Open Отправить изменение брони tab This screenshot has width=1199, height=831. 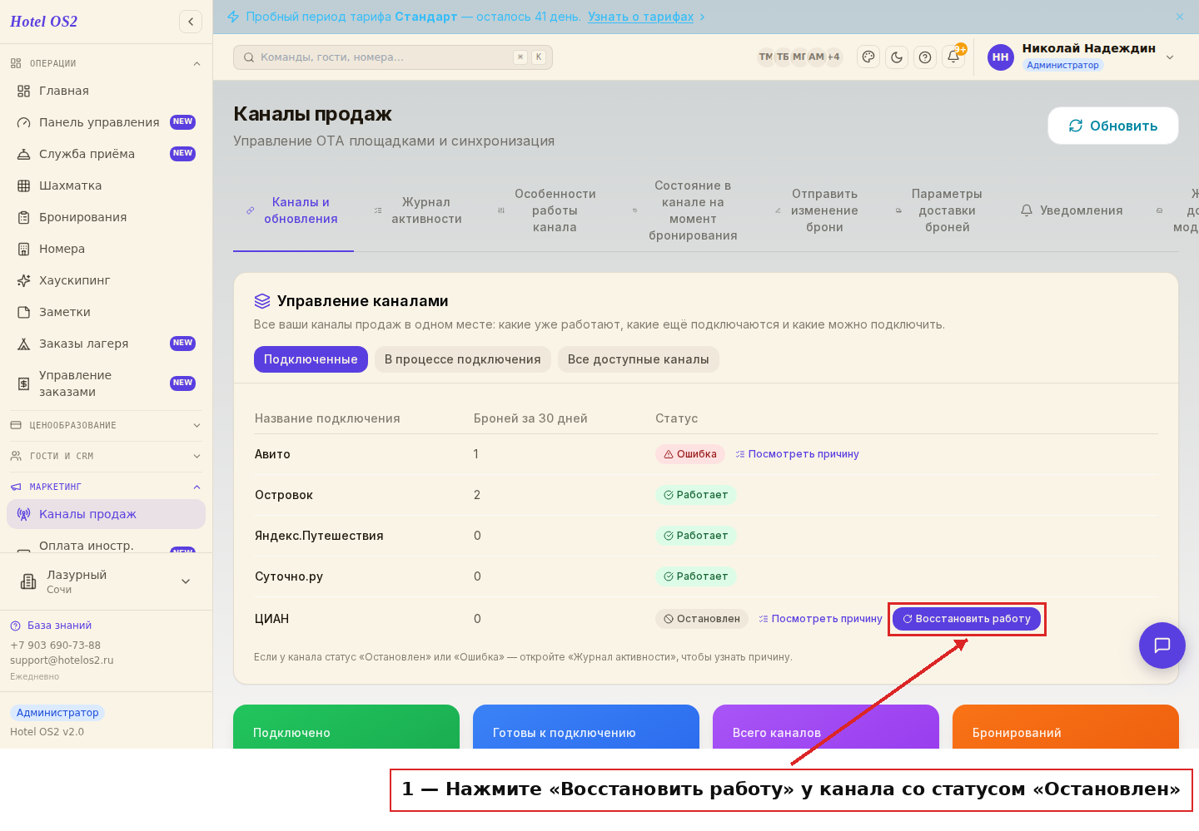pos(817,210)
